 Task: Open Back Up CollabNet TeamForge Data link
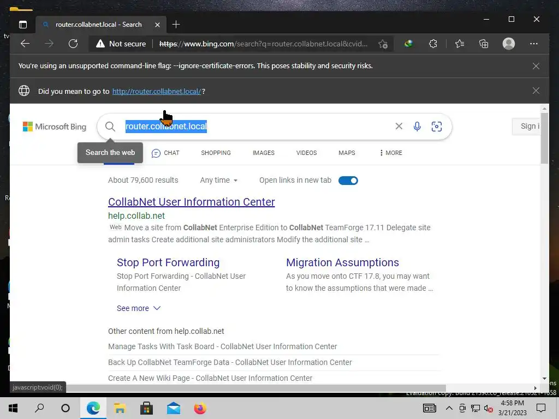230,362
